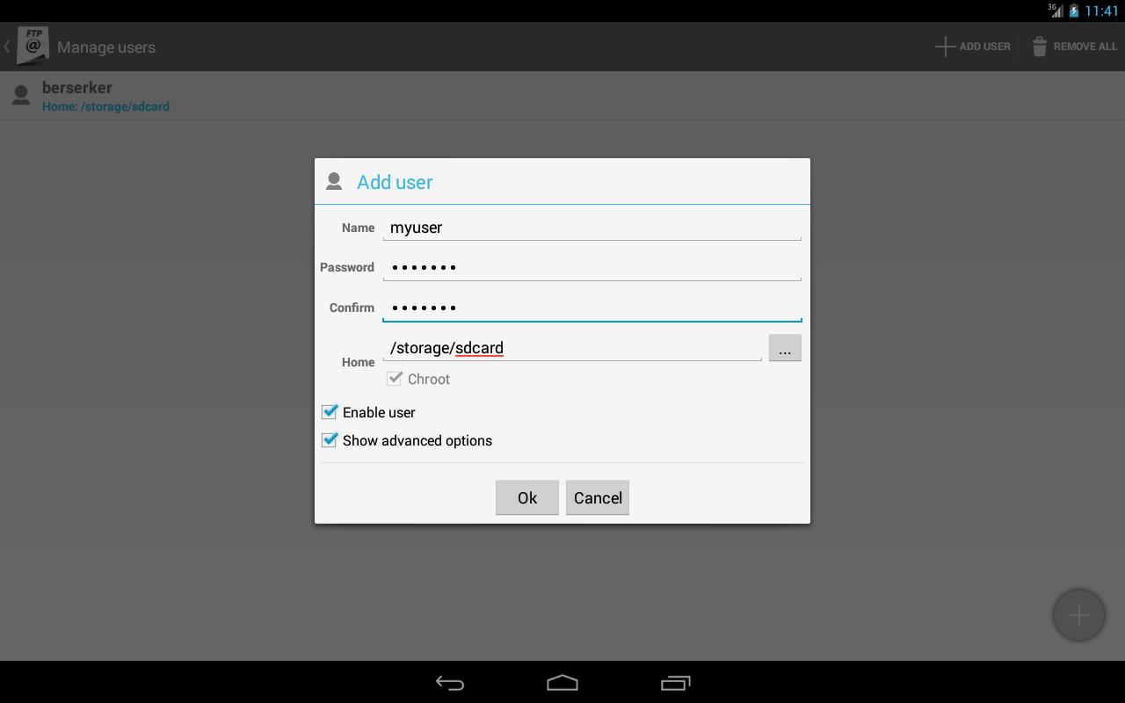Tap the user icon in Add user title
Screen dimensions: 1125x703
point(334,182)
